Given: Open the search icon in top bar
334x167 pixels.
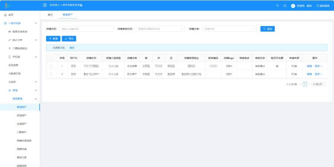Looking at the screenshot, I should 277,6.
